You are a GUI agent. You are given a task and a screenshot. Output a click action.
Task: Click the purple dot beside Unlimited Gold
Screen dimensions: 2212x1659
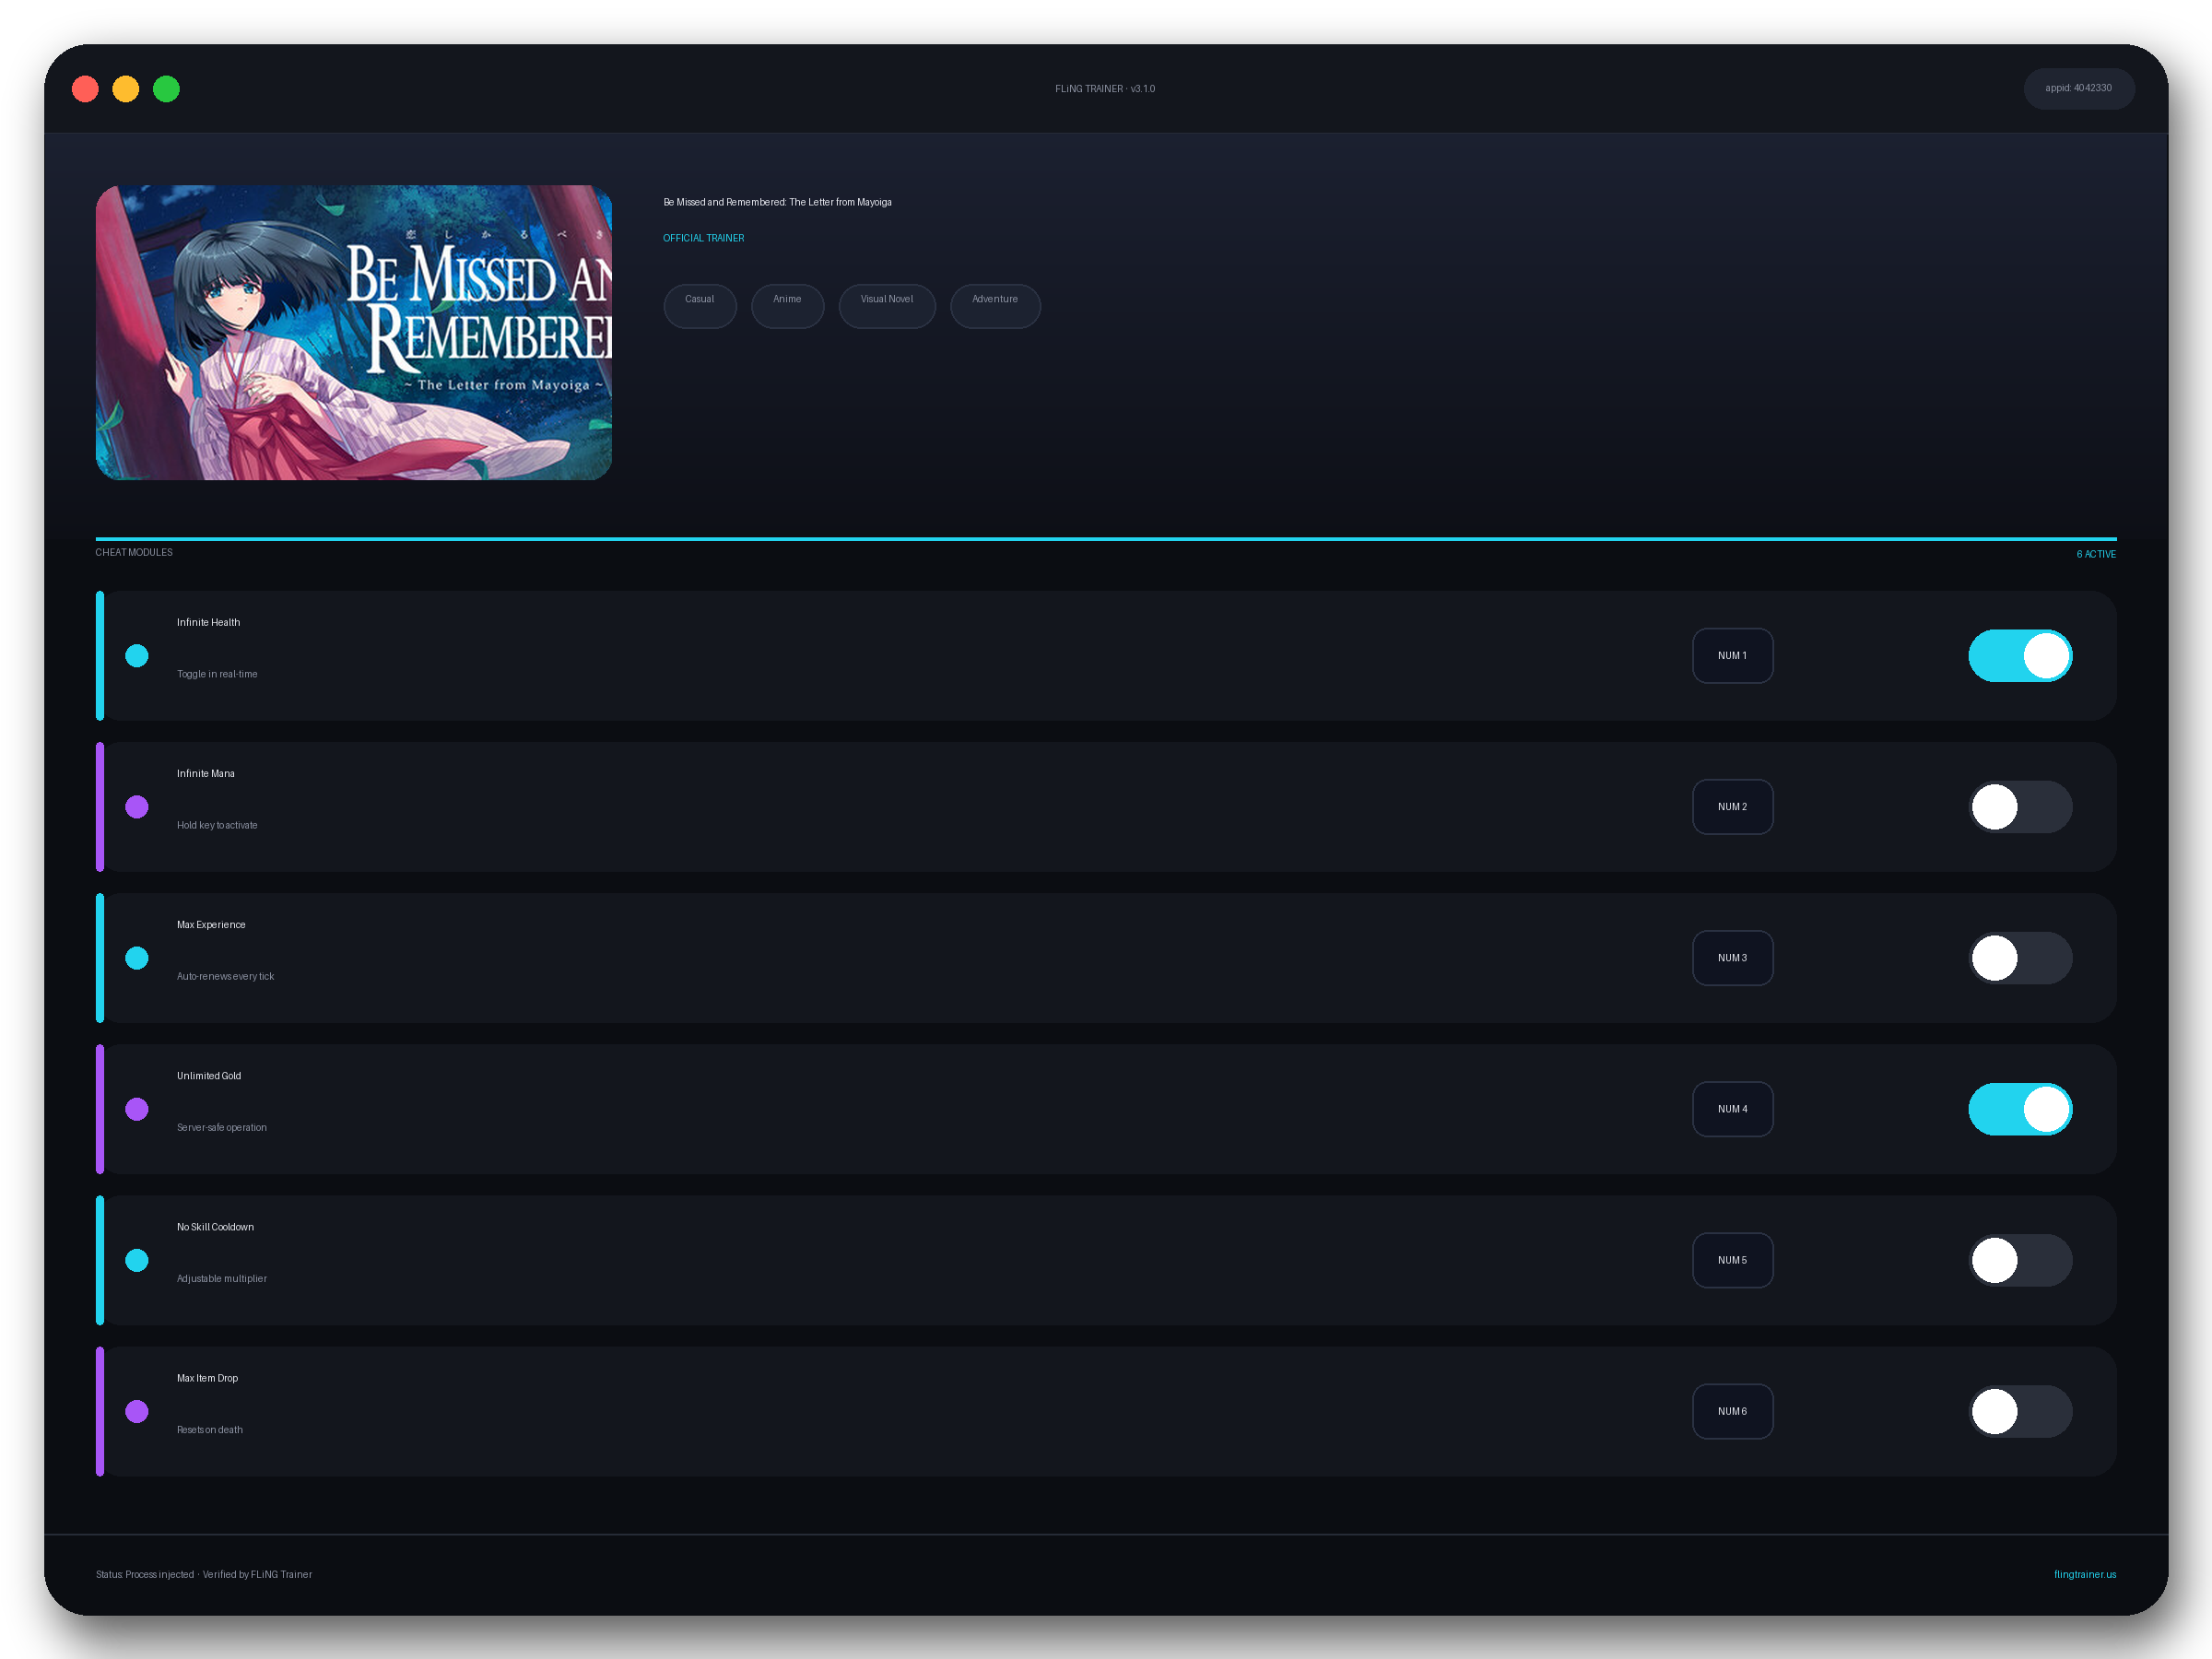[x=137, y=1109]
